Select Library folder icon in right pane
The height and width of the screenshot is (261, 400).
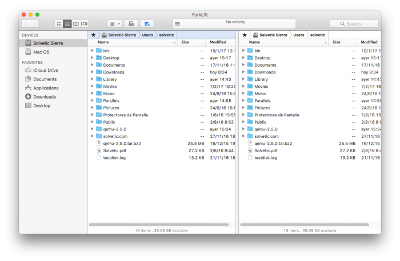[x=250, y=79]
